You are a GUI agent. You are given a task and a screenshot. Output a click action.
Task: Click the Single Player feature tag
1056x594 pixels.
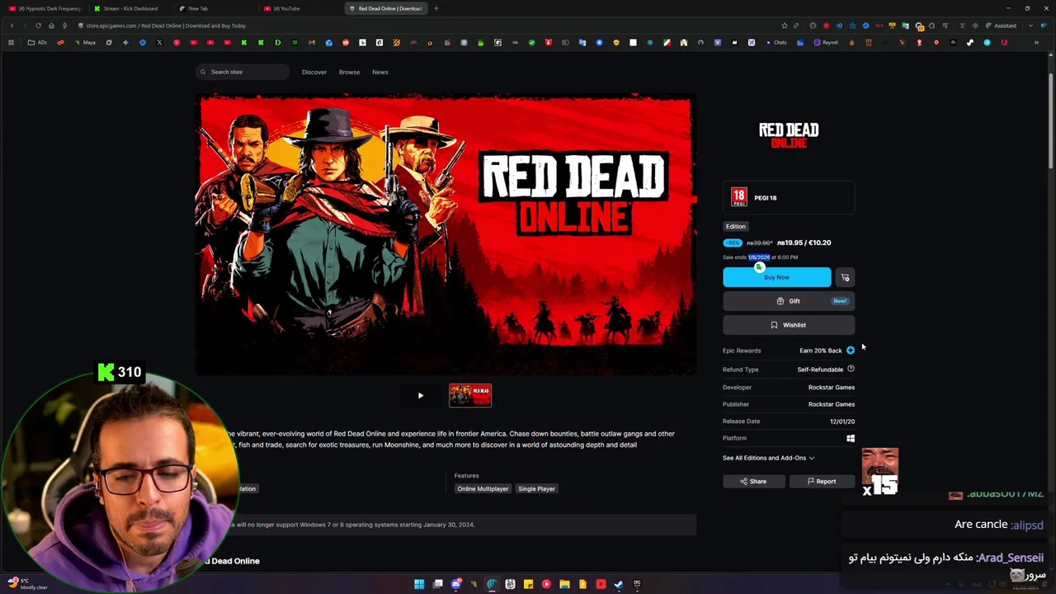pos(536,488)
